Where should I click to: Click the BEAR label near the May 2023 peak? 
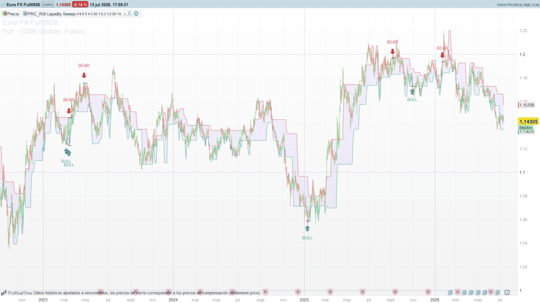[x=84, y=66]
